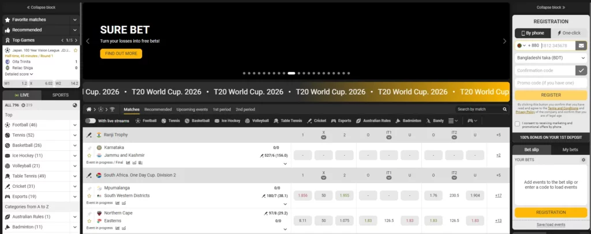Add Jammu and Kashmir match to favorites
Image resolution: width=591 pixels, height=234 pixels.
(89, 156)
